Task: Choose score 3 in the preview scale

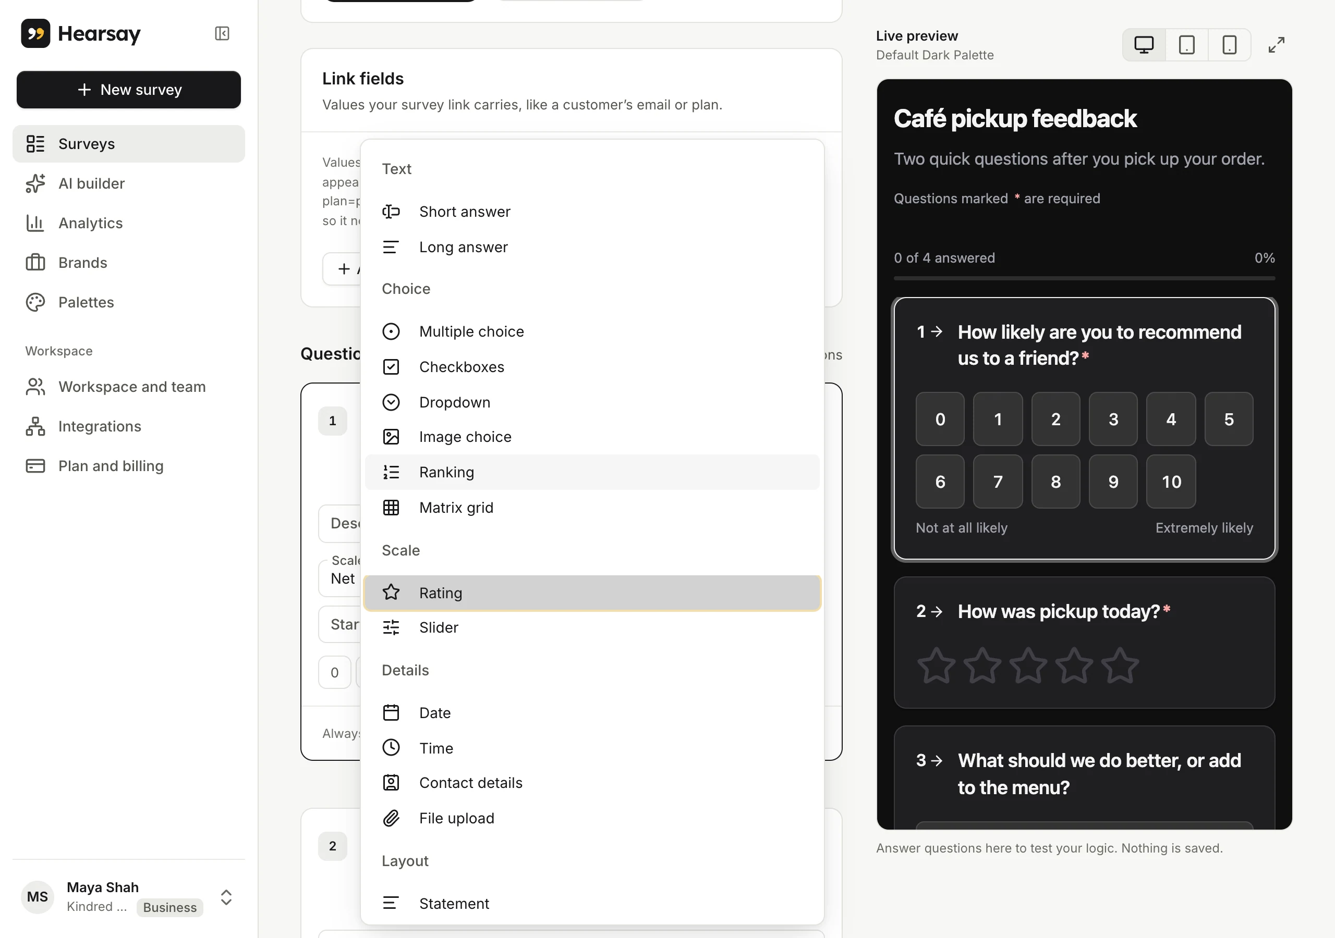Action: [1113, 419]
